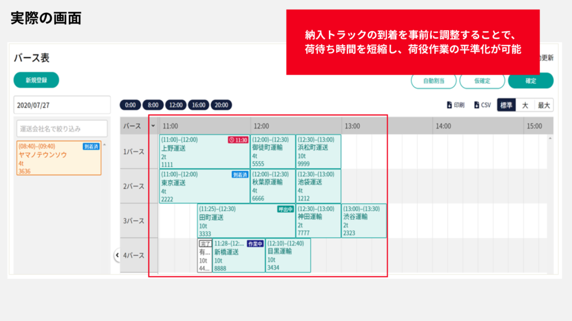Expand the バース column header dropdown arrow

153,126
